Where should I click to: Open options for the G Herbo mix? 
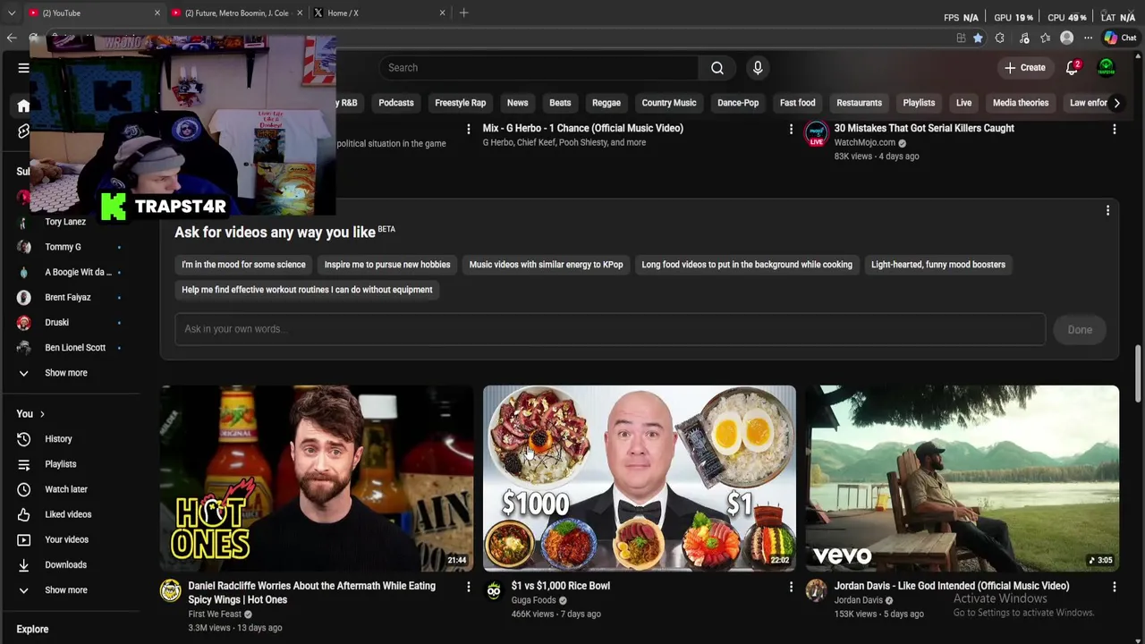point(791,130)
